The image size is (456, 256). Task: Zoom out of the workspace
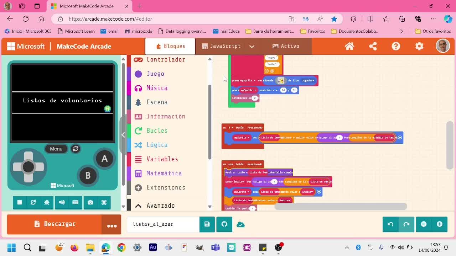[424, 224]
